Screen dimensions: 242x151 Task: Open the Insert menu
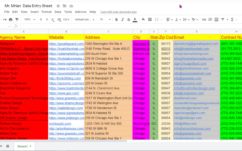coord(35,12)
